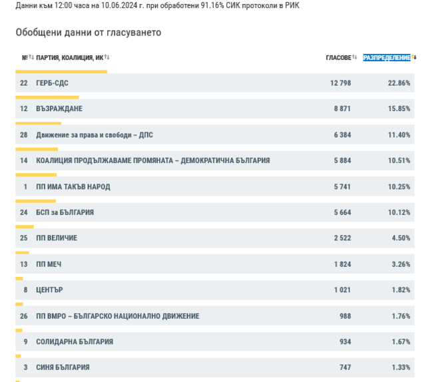Click vote count 1 021

pos(342,290)
